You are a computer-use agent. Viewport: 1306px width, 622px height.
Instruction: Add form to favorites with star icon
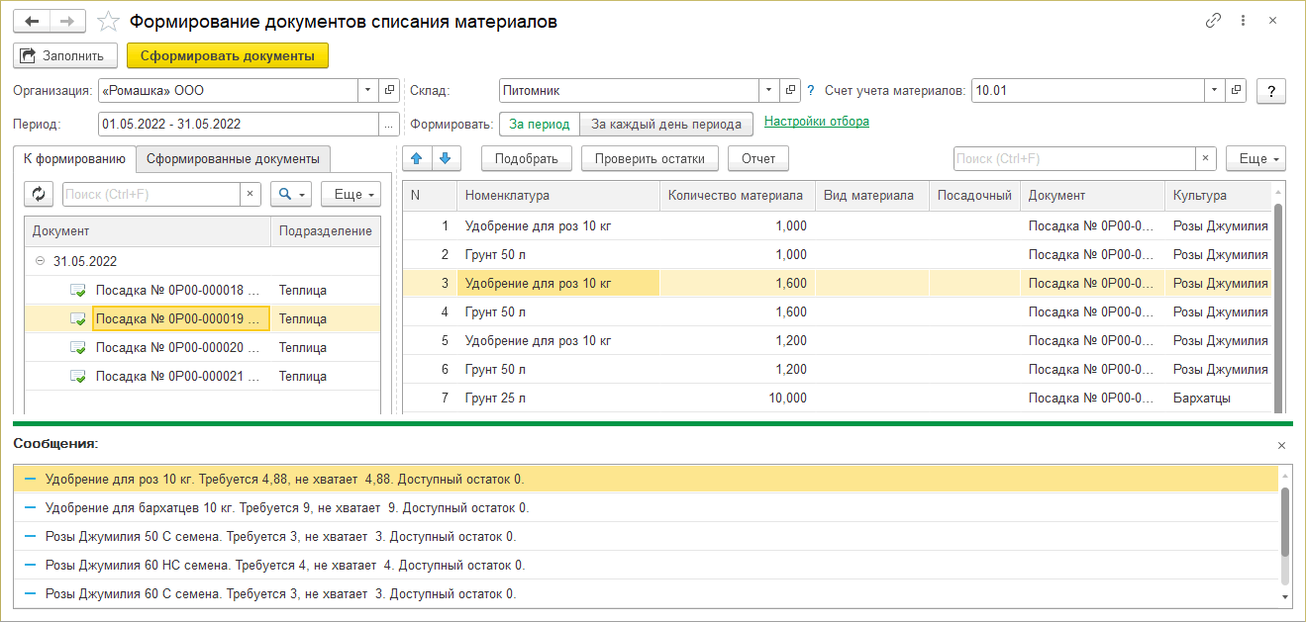pos(110,21)
